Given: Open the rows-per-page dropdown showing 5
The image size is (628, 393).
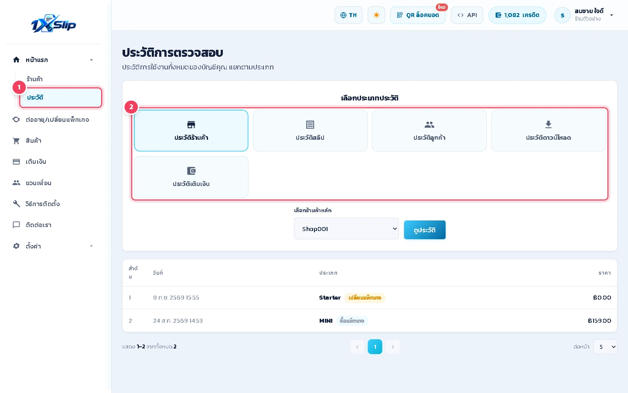Looking at the screenshot, I should click(x=605, y=347).
